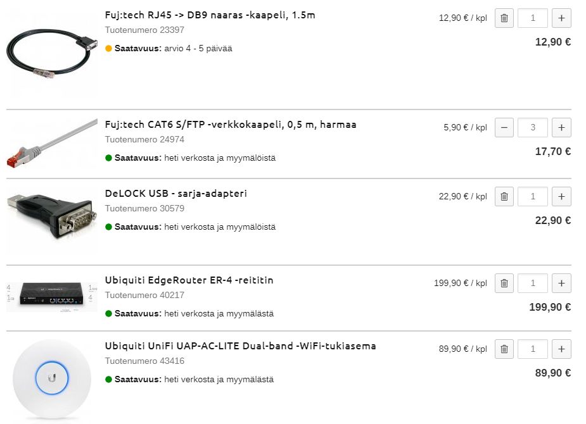This screenshot has width=586, height=424.
Task: Increase UniFi UAP-AC-LITE quantity with plus
Action: pyautogui.click(x=561, y=349)
